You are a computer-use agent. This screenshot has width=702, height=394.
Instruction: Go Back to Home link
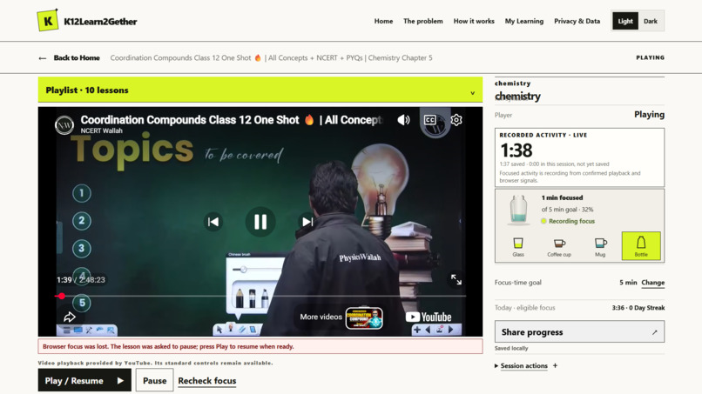70,57
